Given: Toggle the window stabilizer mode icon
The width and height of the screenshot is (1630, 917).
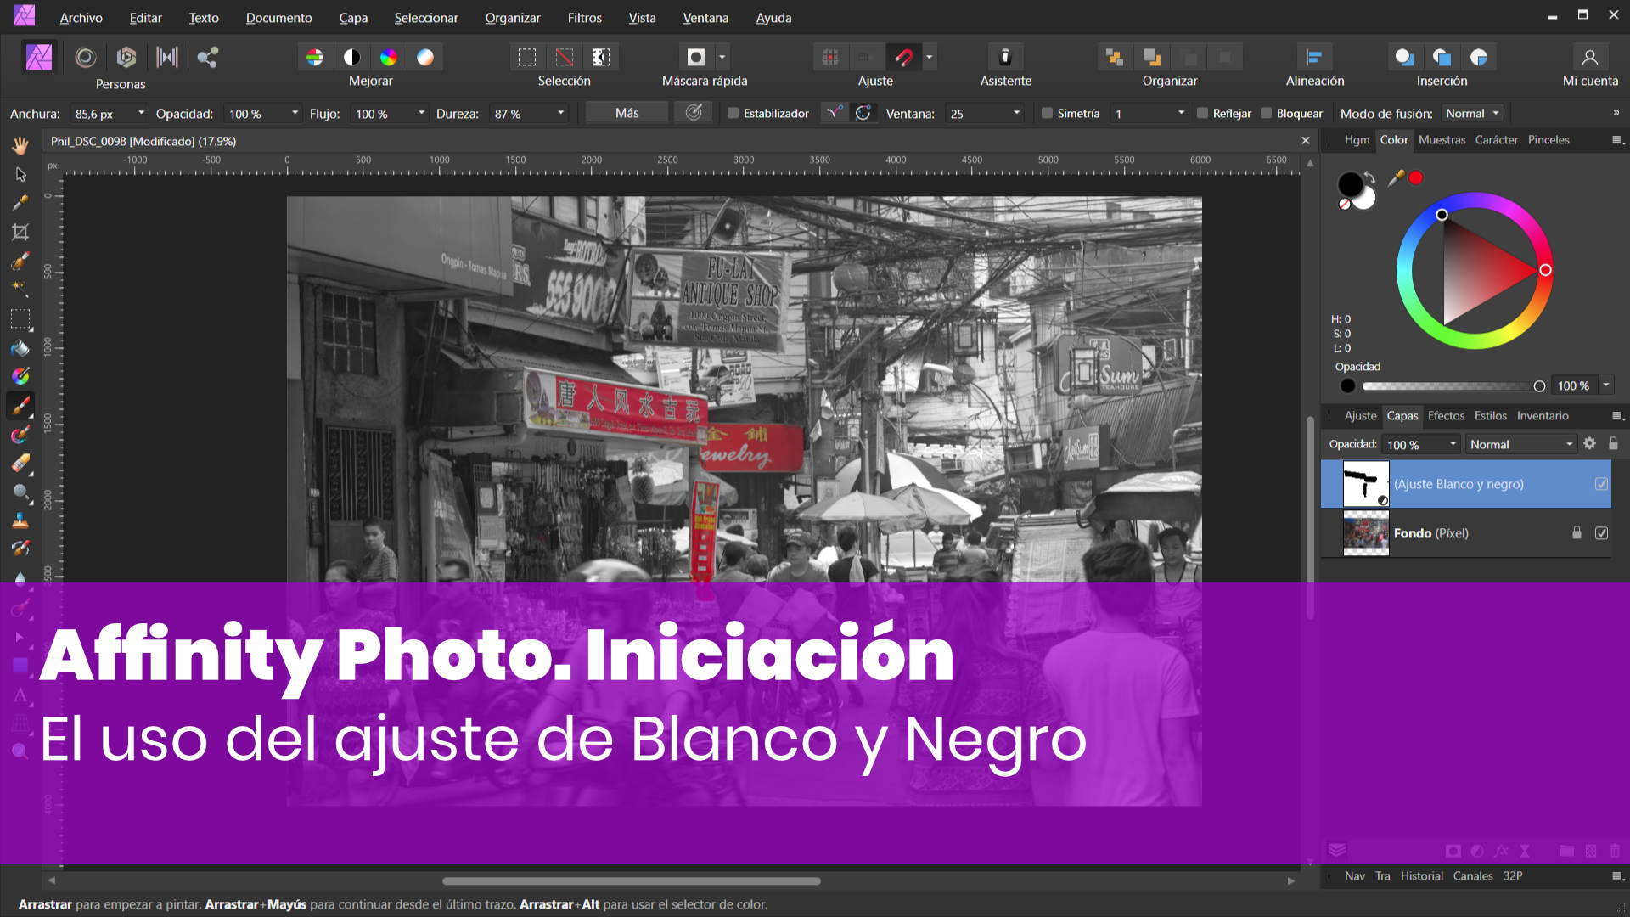Looking at the screenshot, I should (x=863, y=113).
